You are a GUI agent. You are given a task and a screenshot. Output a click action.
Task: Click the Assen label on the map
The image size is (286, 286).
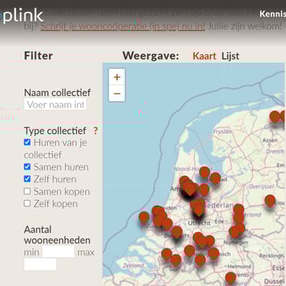coord(270,140)
